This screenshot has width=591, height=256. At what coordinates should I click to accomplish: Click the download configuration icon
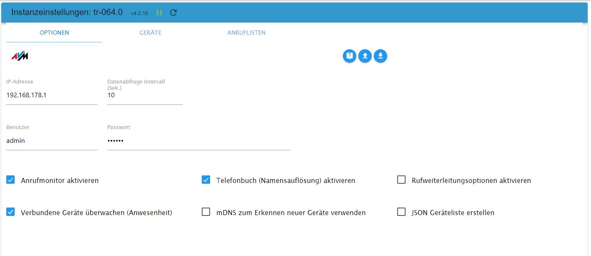pyautogui.click(x=380, y=56)
